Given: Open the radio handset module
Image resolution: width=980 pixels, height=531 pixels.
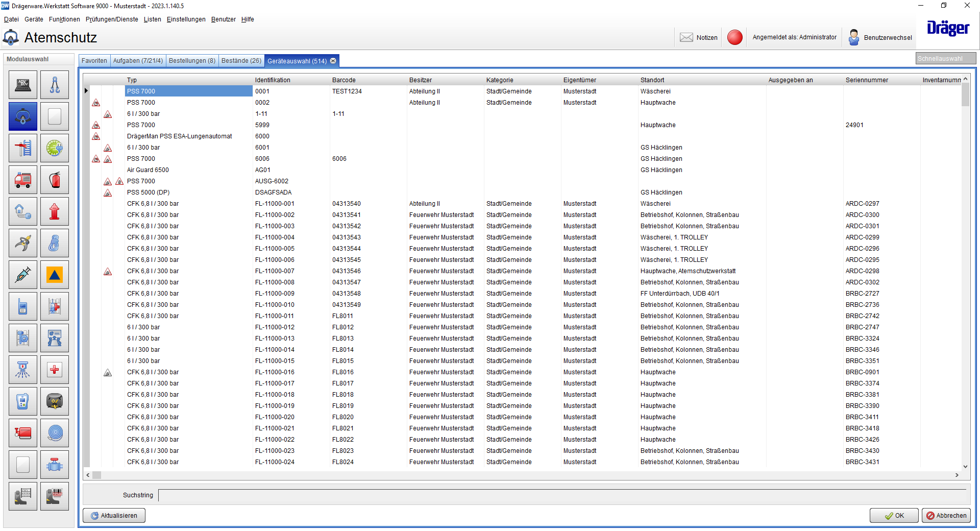Looking at the screenshot, I should pyautogui.click(x=23, y=306).
